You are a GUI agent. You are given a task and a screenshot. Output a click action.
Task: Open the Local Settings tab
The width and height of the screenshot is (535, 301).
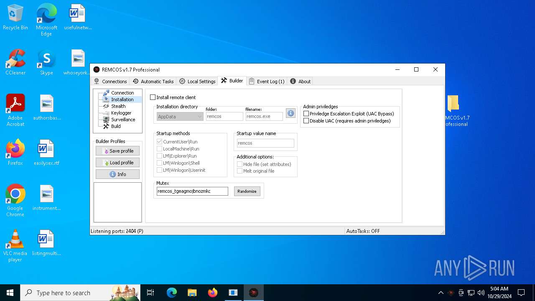(197, 82)
